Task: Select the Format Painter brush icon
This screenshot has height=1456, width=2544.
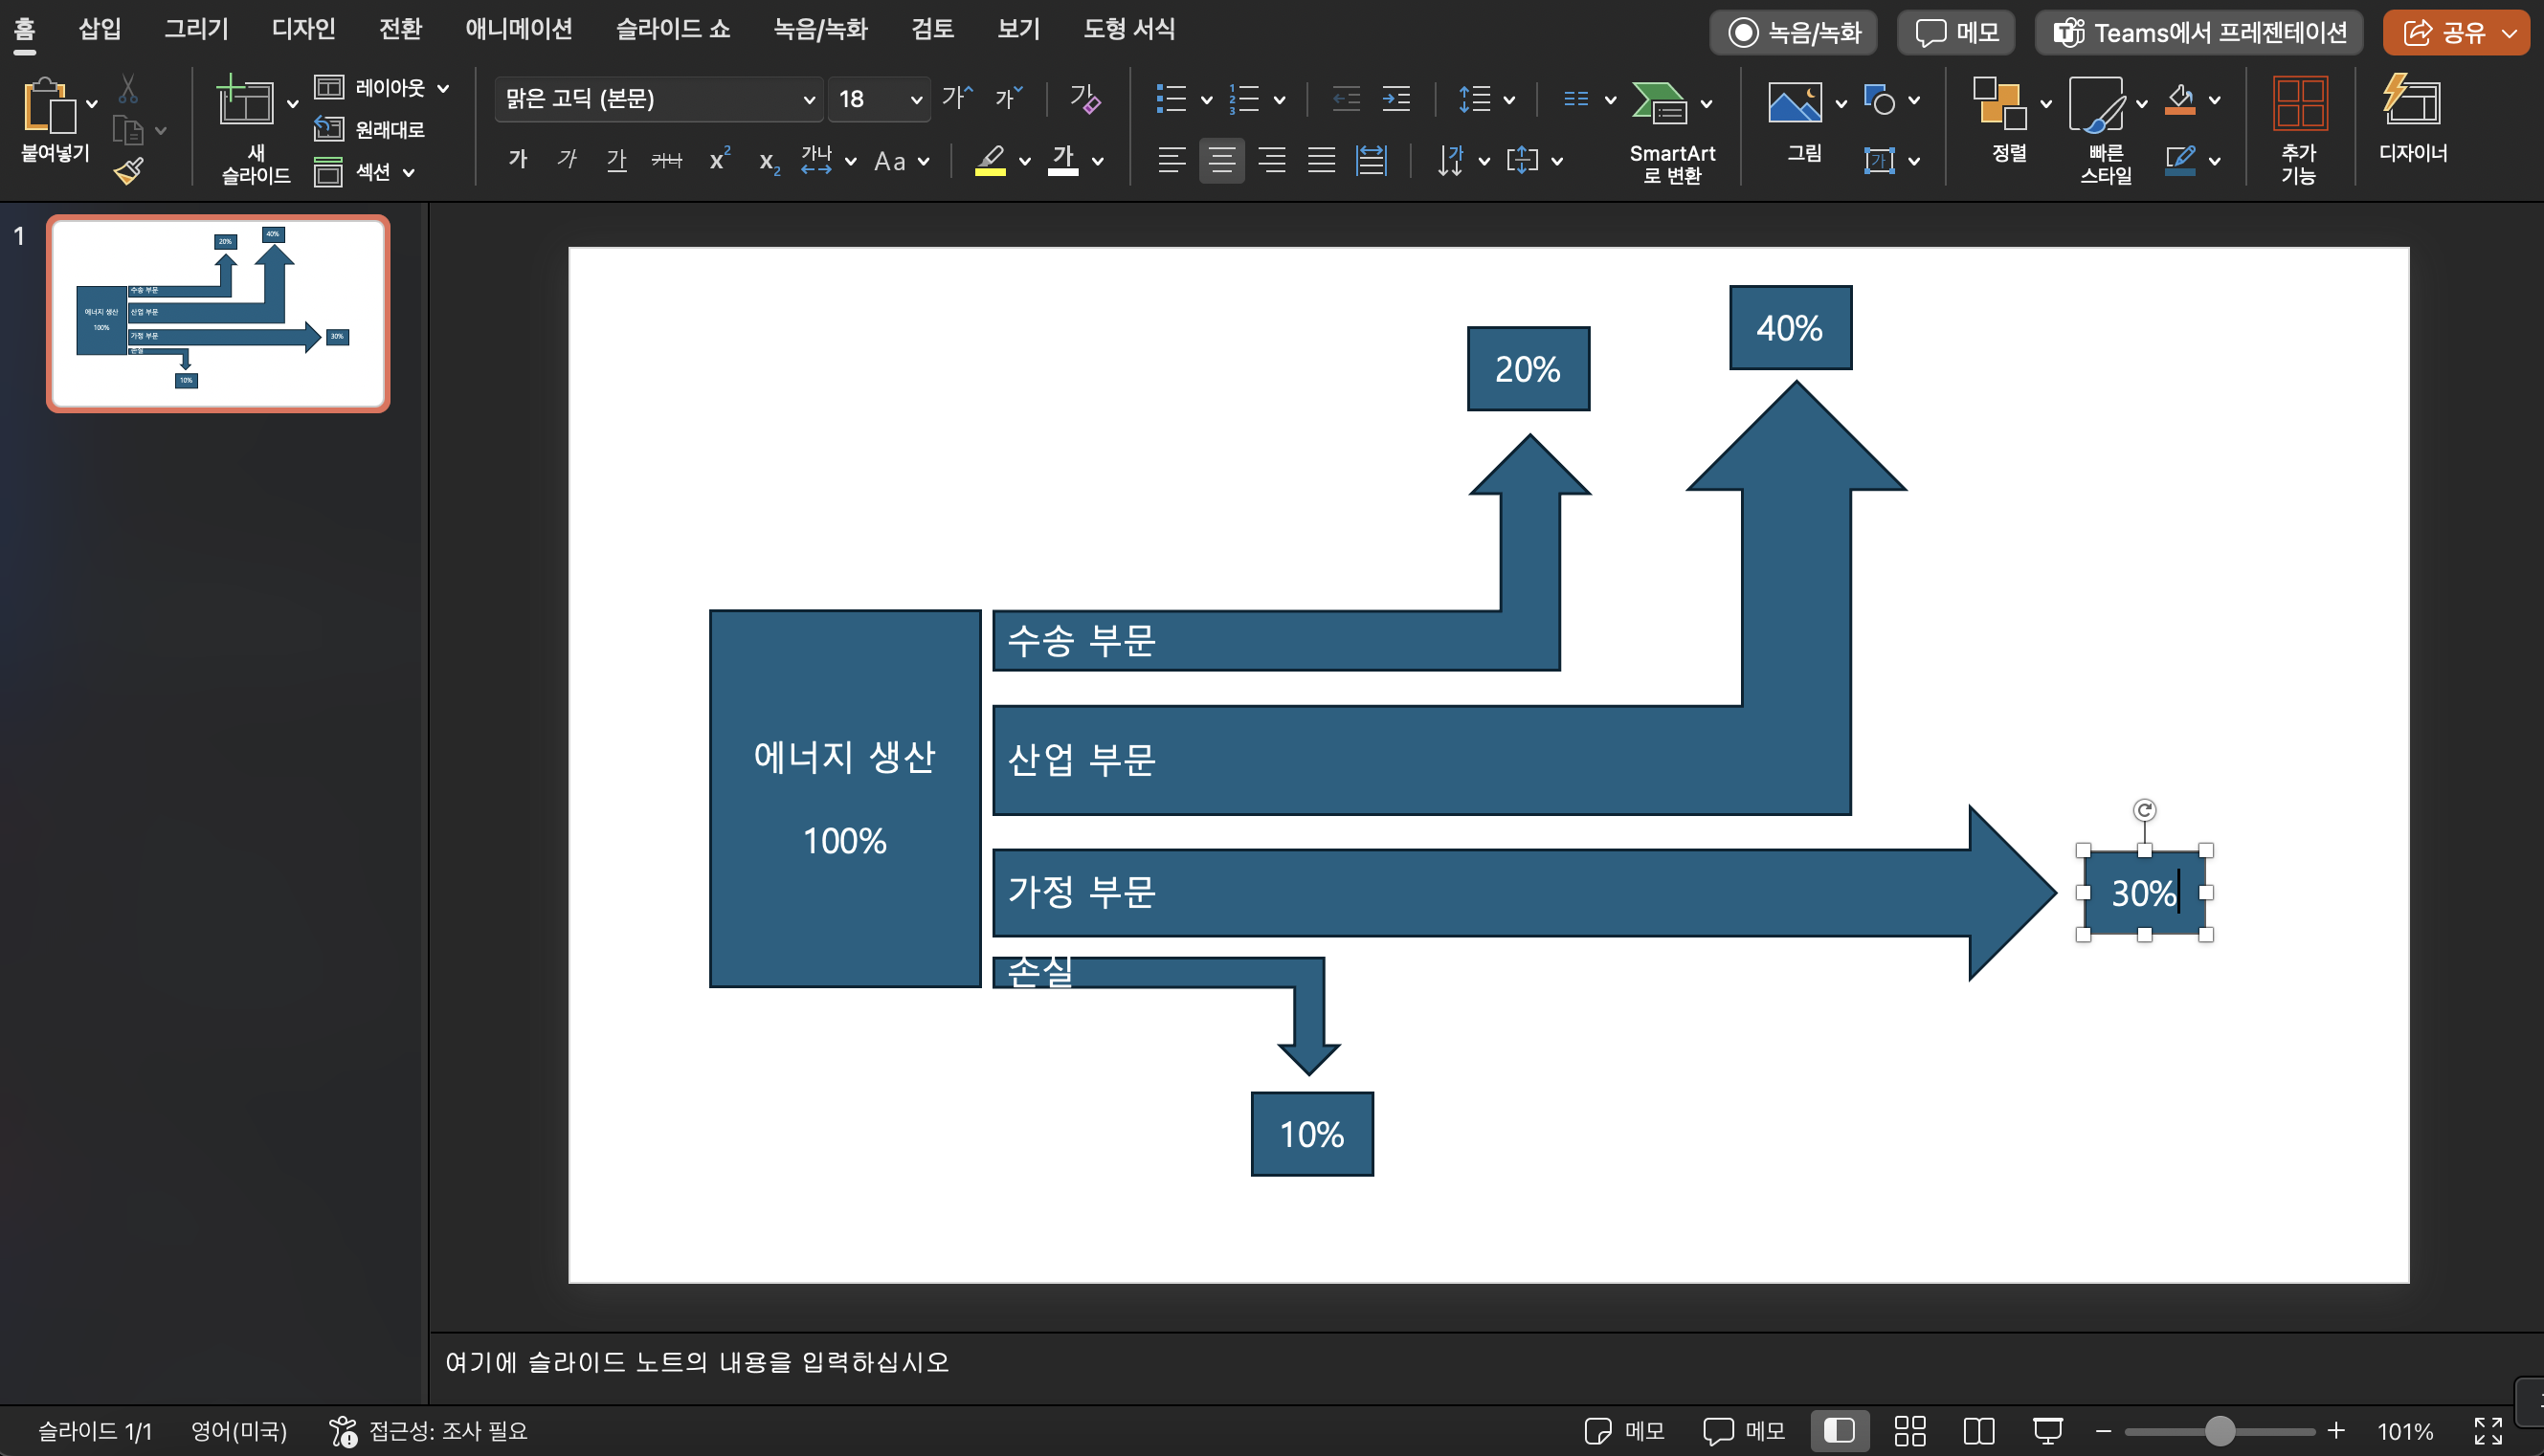Action: (x=128, y=171)
